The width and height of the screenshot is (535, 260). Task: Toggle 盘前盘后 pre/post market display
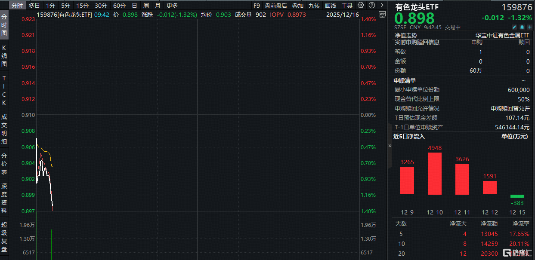coord(276,6)
